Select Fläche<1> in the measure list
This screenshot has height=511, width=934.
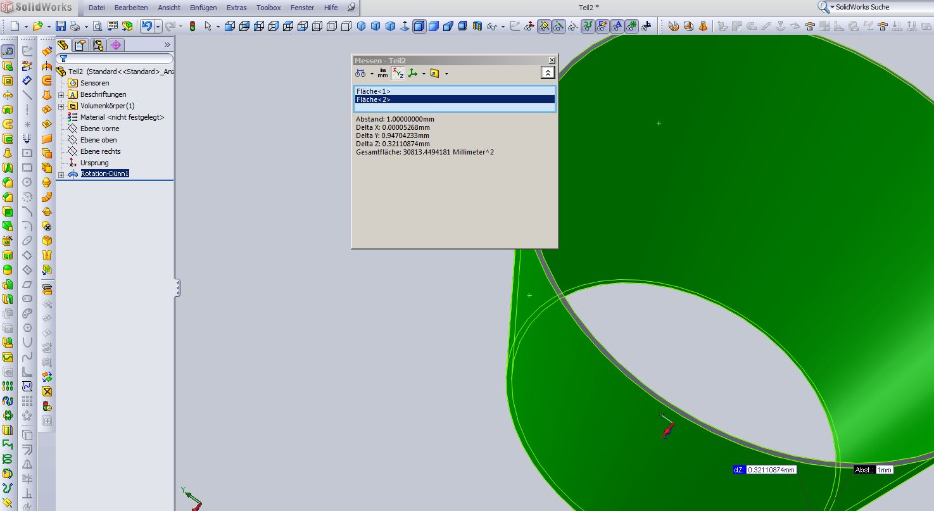click(374, 91)
